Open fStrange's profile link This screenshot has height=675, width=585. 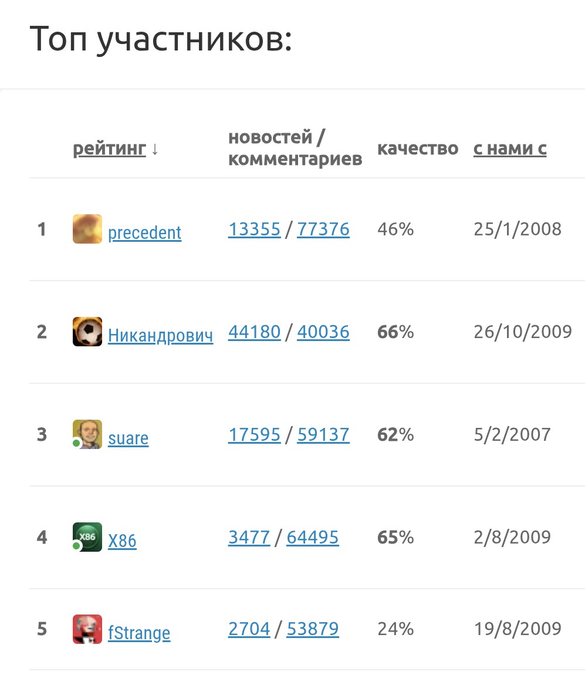[x=139, y=633]
